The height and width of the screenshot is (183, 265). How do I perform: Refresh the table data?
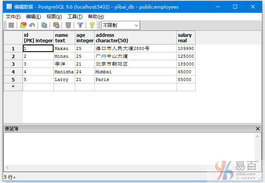23,25
